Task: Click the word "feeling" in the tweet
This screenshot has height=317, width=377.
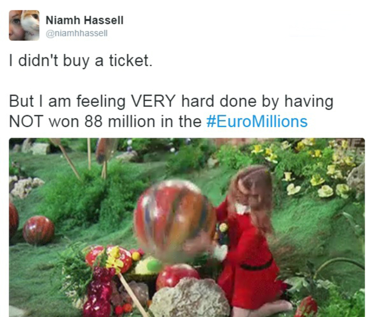Action: click(x=101, y=101)
